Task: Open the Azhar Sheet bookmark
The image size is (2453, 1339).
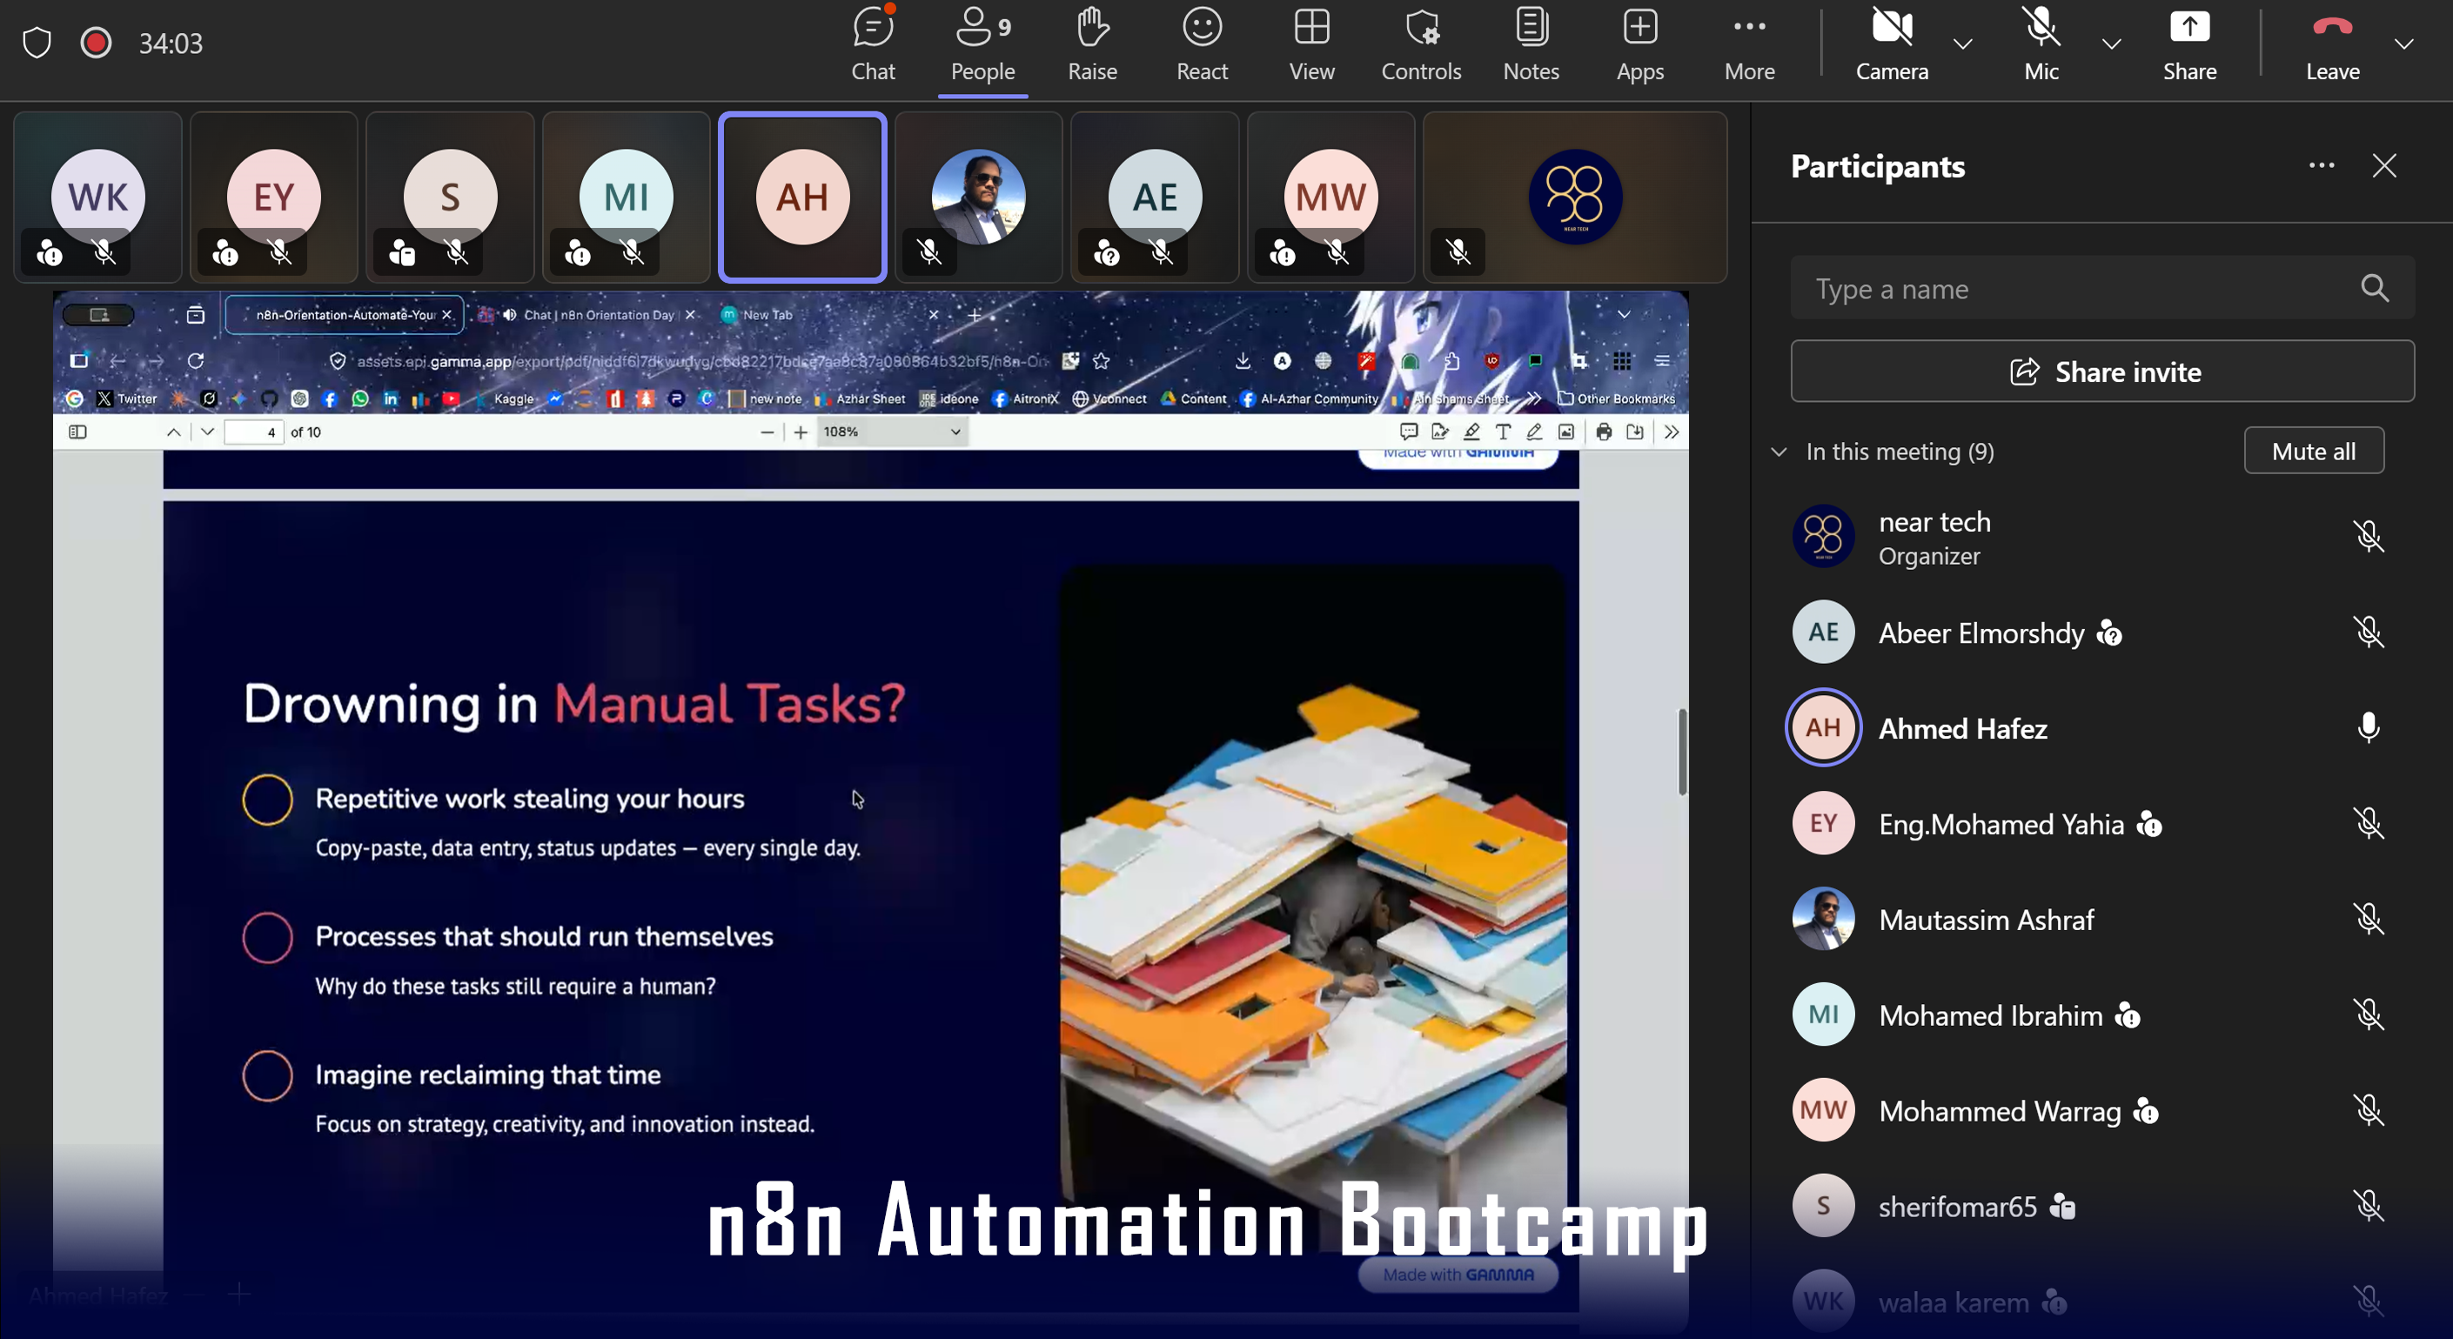Action: pos(860,399)
